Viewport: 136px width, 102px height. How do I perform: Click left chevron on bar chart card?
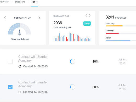(x=86, y=15)
